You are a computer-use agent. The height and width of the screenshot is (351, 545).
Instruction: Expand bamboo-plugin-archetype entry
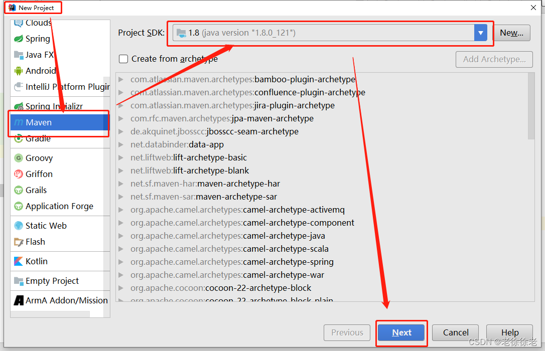coord(120,79)
